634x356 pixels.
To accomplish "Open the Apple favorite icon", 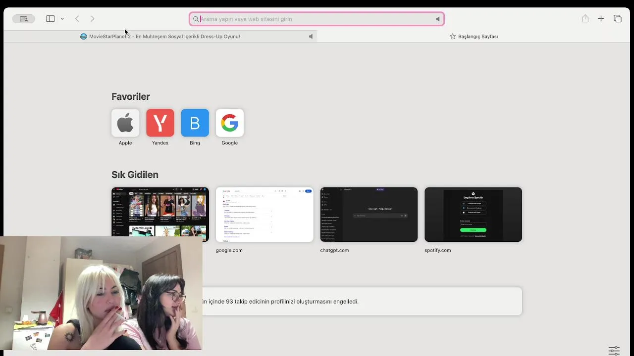I will click(125, 123).
